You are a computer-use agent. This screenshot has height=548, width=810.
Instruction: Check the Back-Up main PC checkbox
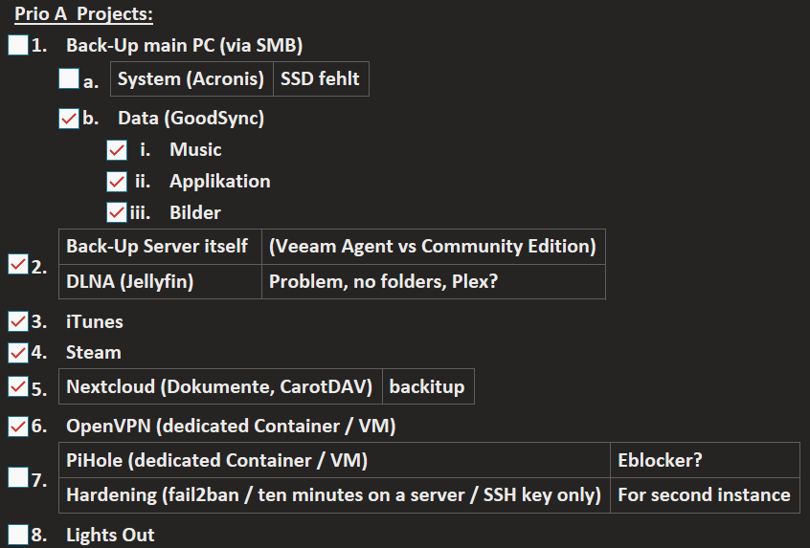pos(18,45)
